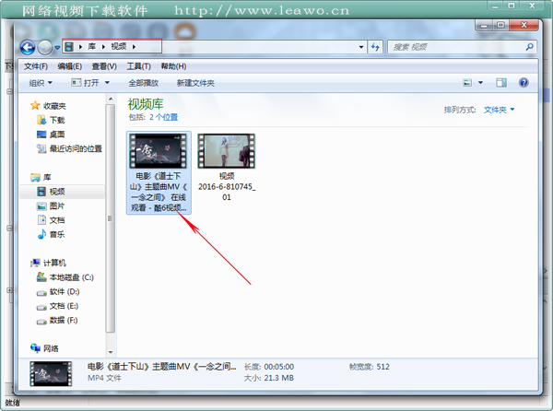Select 最近访问的位置 in navigation pane
This screenshot has height=411, width=553.
(76, 148)
